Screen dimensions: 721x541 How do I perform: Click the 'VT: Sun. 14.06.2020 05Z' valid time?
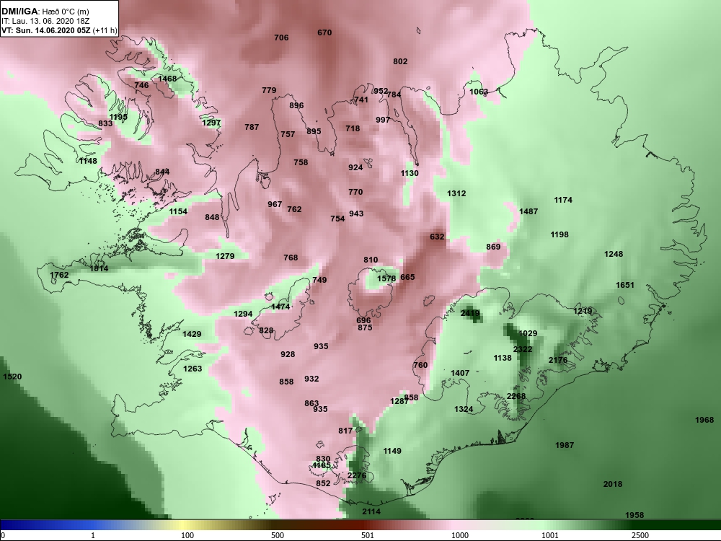46,31
